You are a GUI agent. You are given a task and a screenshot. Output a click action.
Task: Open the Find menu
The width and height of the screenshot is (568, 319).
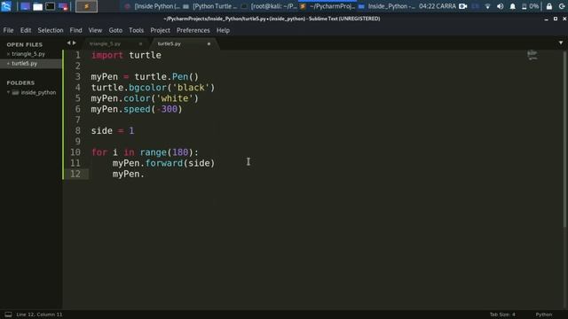(75, 30)
